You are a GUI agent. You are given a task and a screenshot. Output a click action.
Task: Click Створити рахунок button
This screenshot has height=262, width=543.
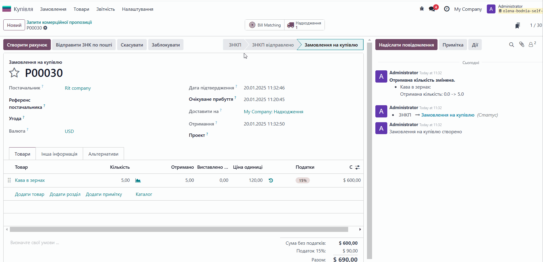click(27, 45)
